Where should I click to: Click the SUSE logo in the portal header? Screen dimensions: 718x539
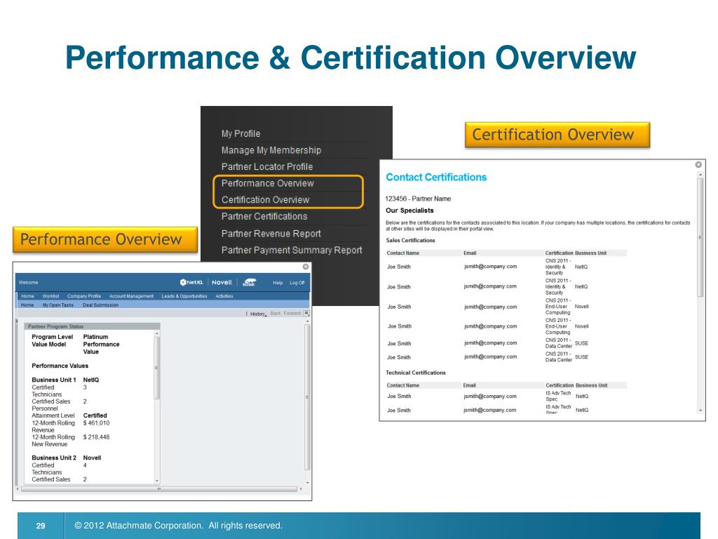tap(249, 282)
